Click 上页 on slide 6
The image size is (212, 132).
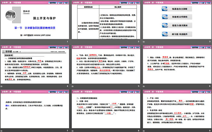click(x=203, y=47)
